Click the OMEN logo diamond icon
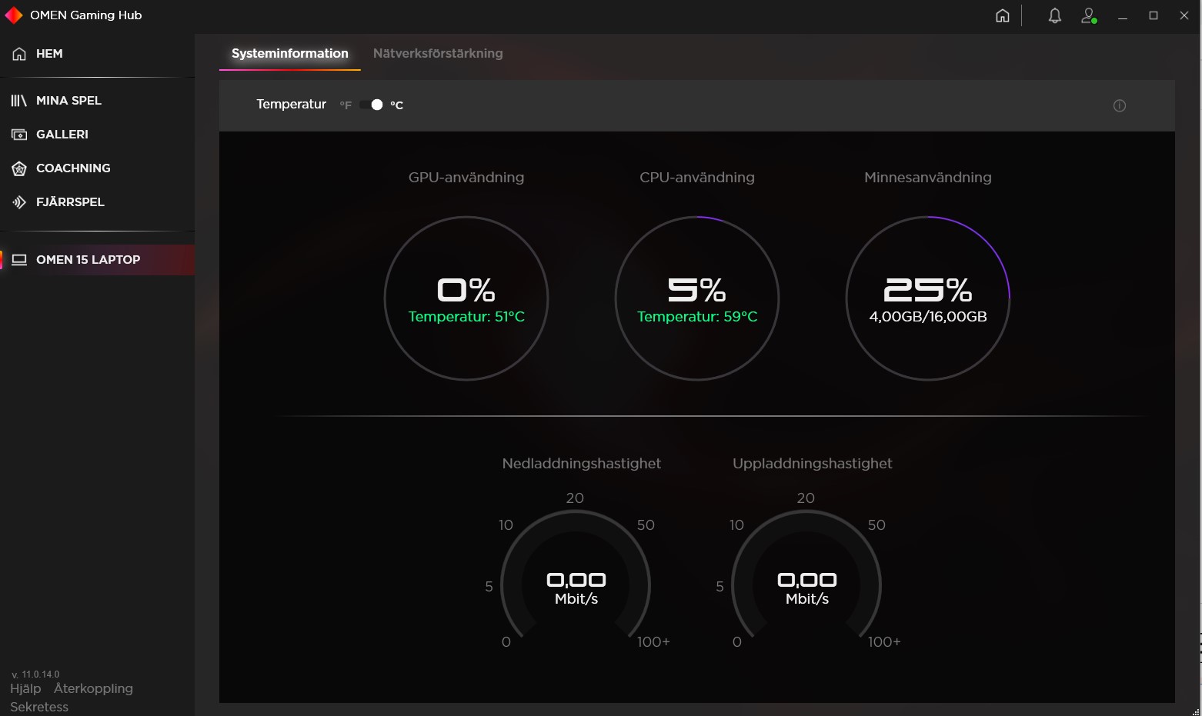 click(x=13, y=15)
